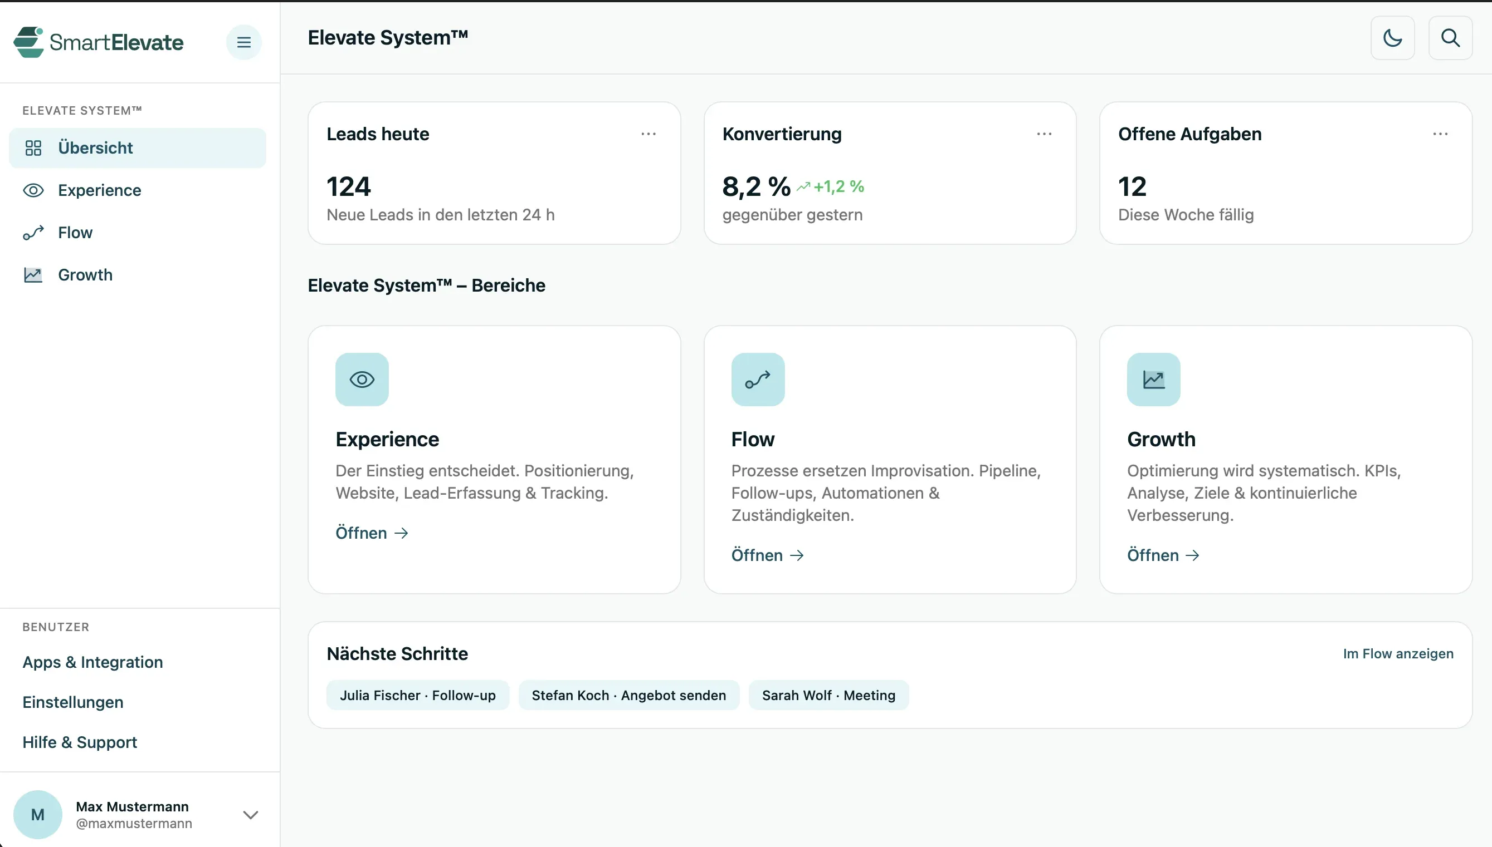Click the SmartElevate logo
The image size is (1492, 847).
pyautogui.click(x=98, y=41)
